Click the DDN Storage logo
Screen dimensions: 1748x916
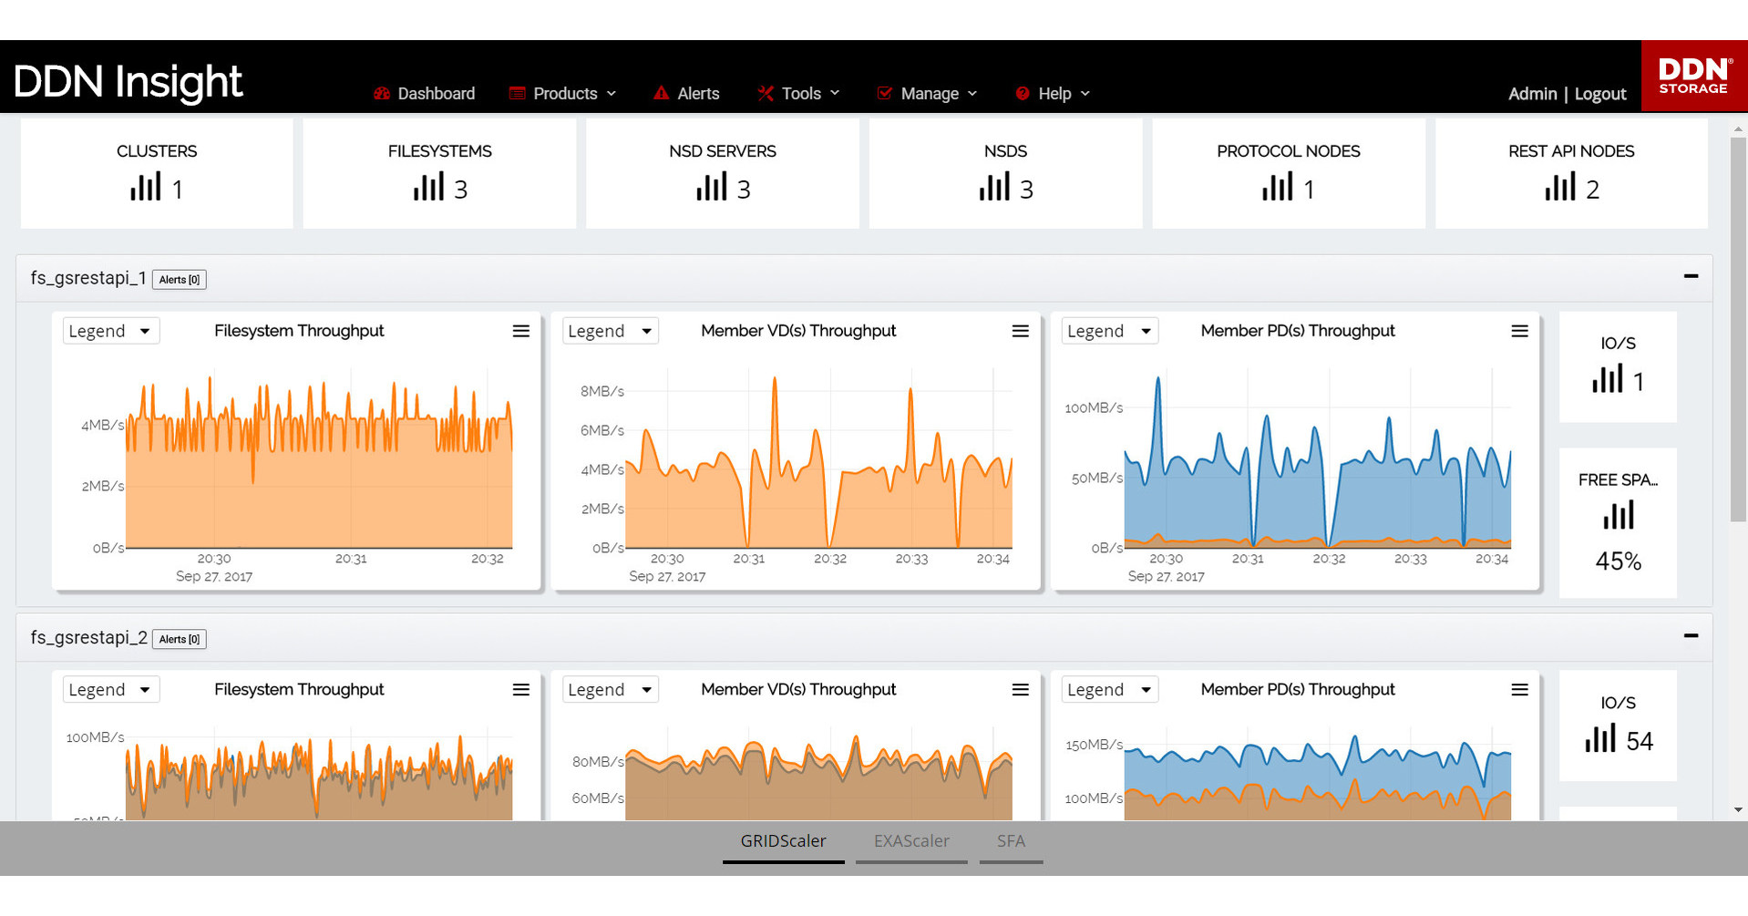point(1693,76)
